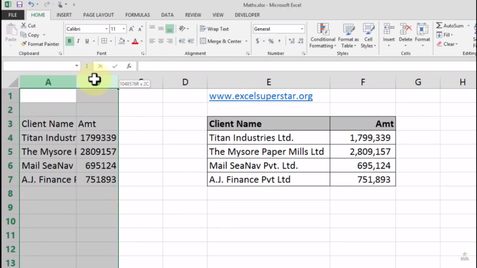Image resolution: width=477 pixels, height=268 pixels.
Task: Expand the Merge & Center dropdown arrow
Action: tap(246, 42)
